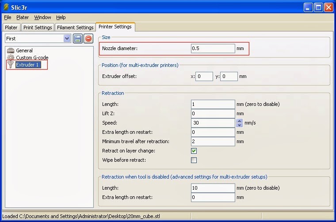Screen dimensions: 336x222
Task: Click the 'Retract on layer change:' label
Action: point(129,151)
